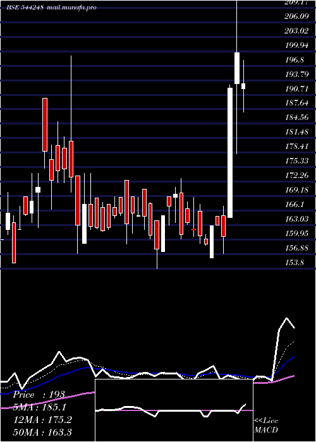Click the 199.94 price axis label
Screen dimensions: 316x442
coord(297,45)
